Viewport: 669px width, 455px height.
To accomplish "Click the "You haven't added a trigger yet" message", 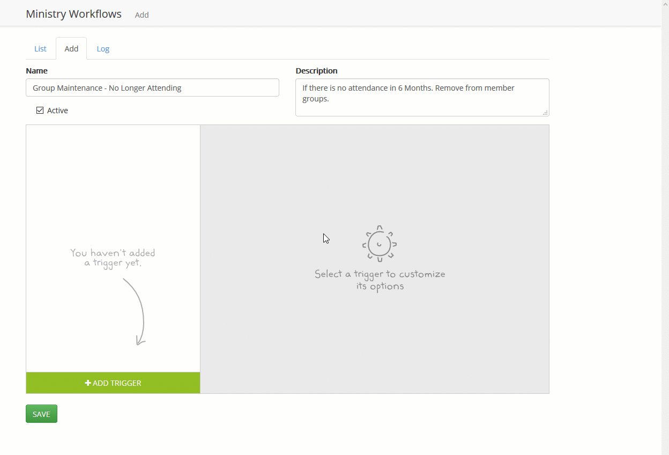I will click(x=113, y=258).
